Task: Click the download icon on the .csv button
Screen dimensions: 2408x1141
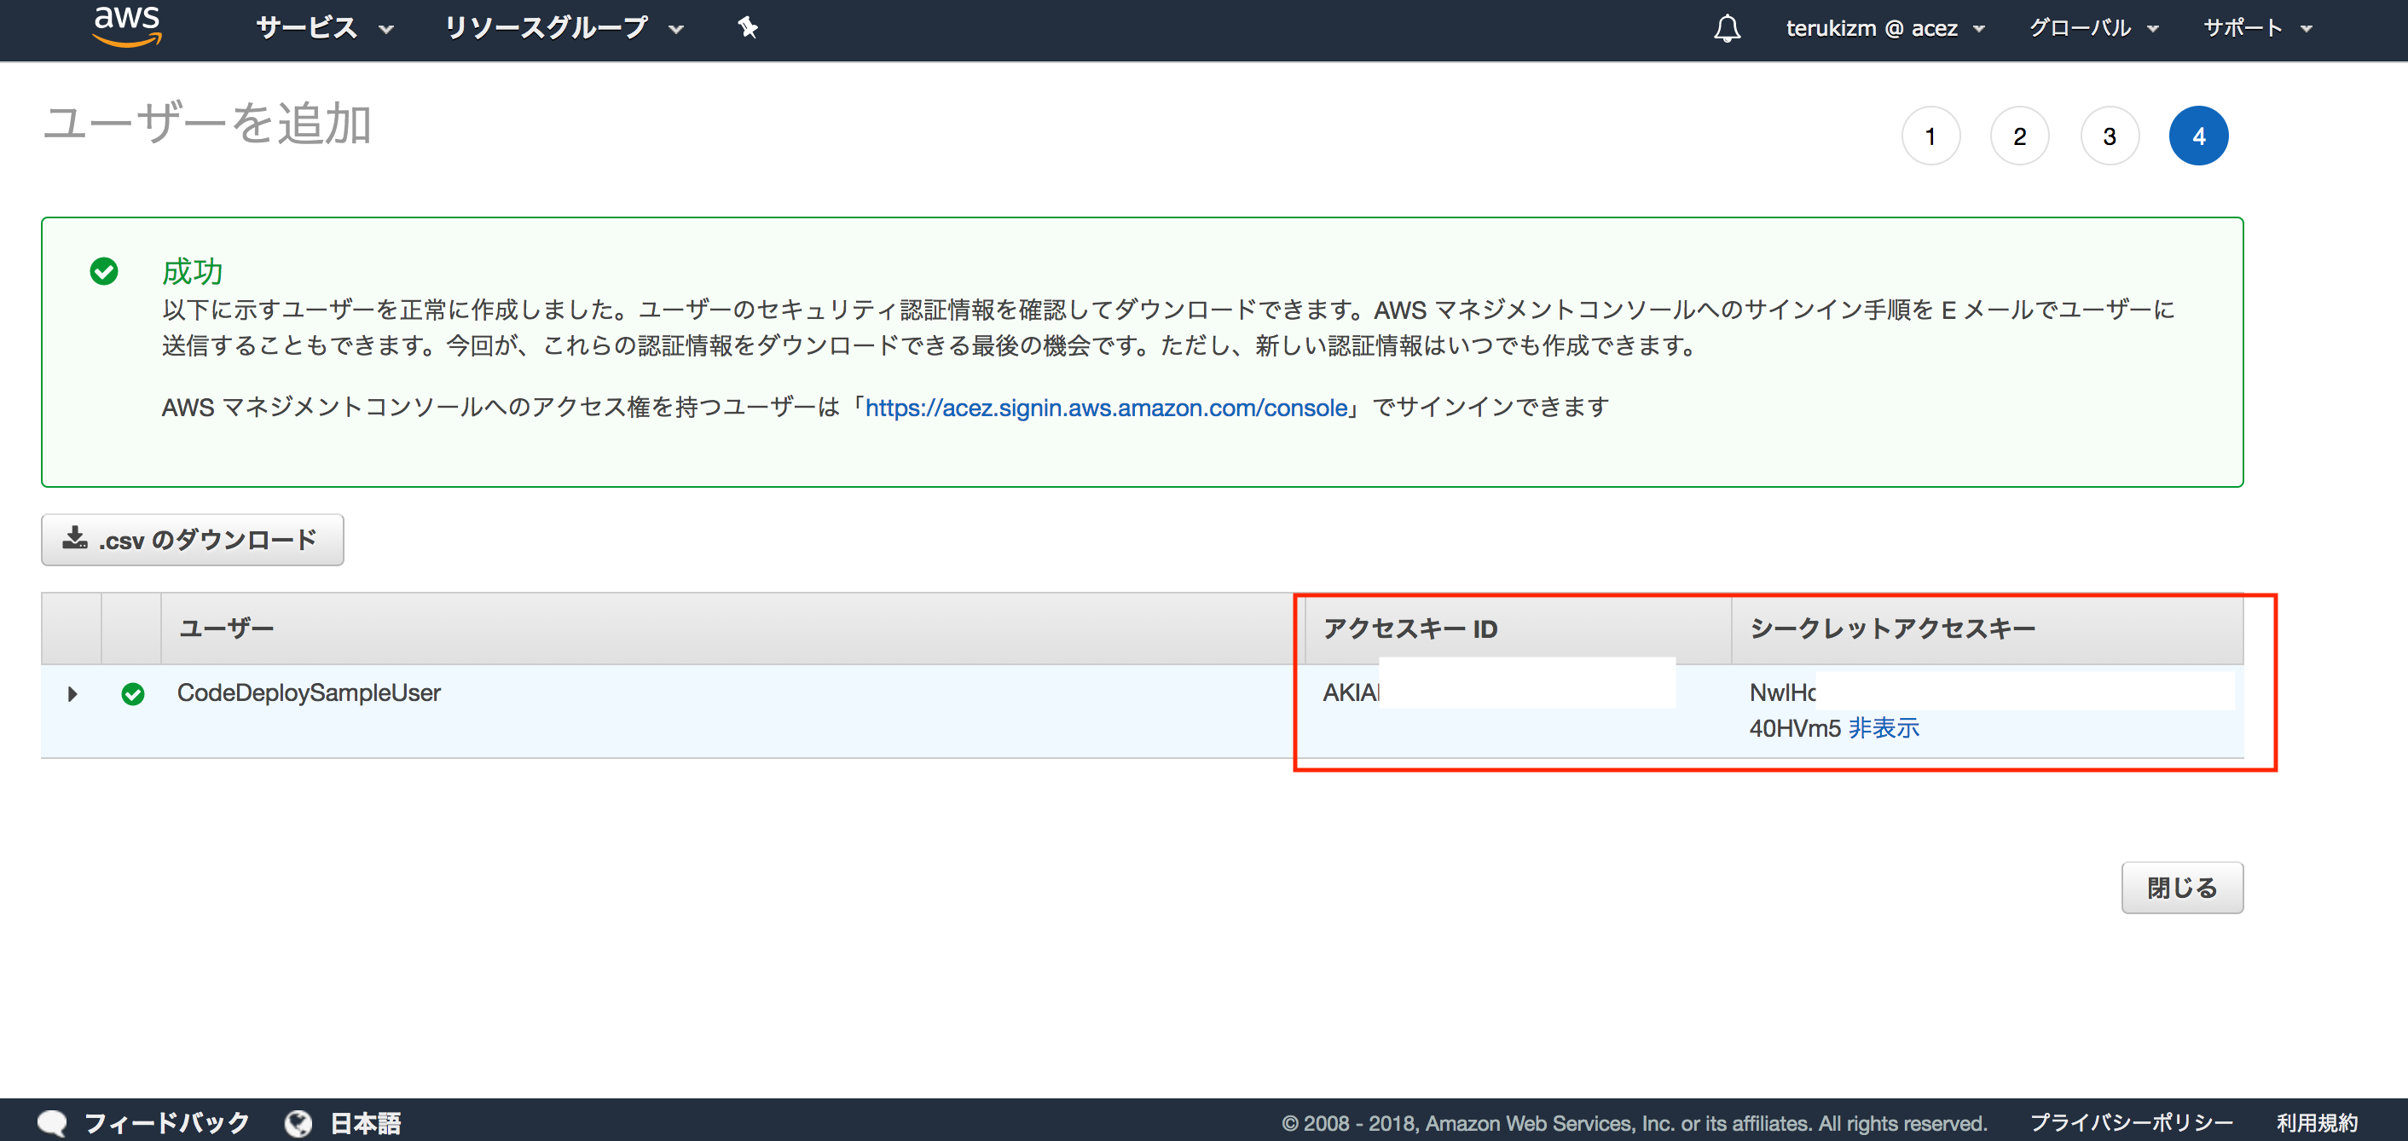Action: (74, 539)
